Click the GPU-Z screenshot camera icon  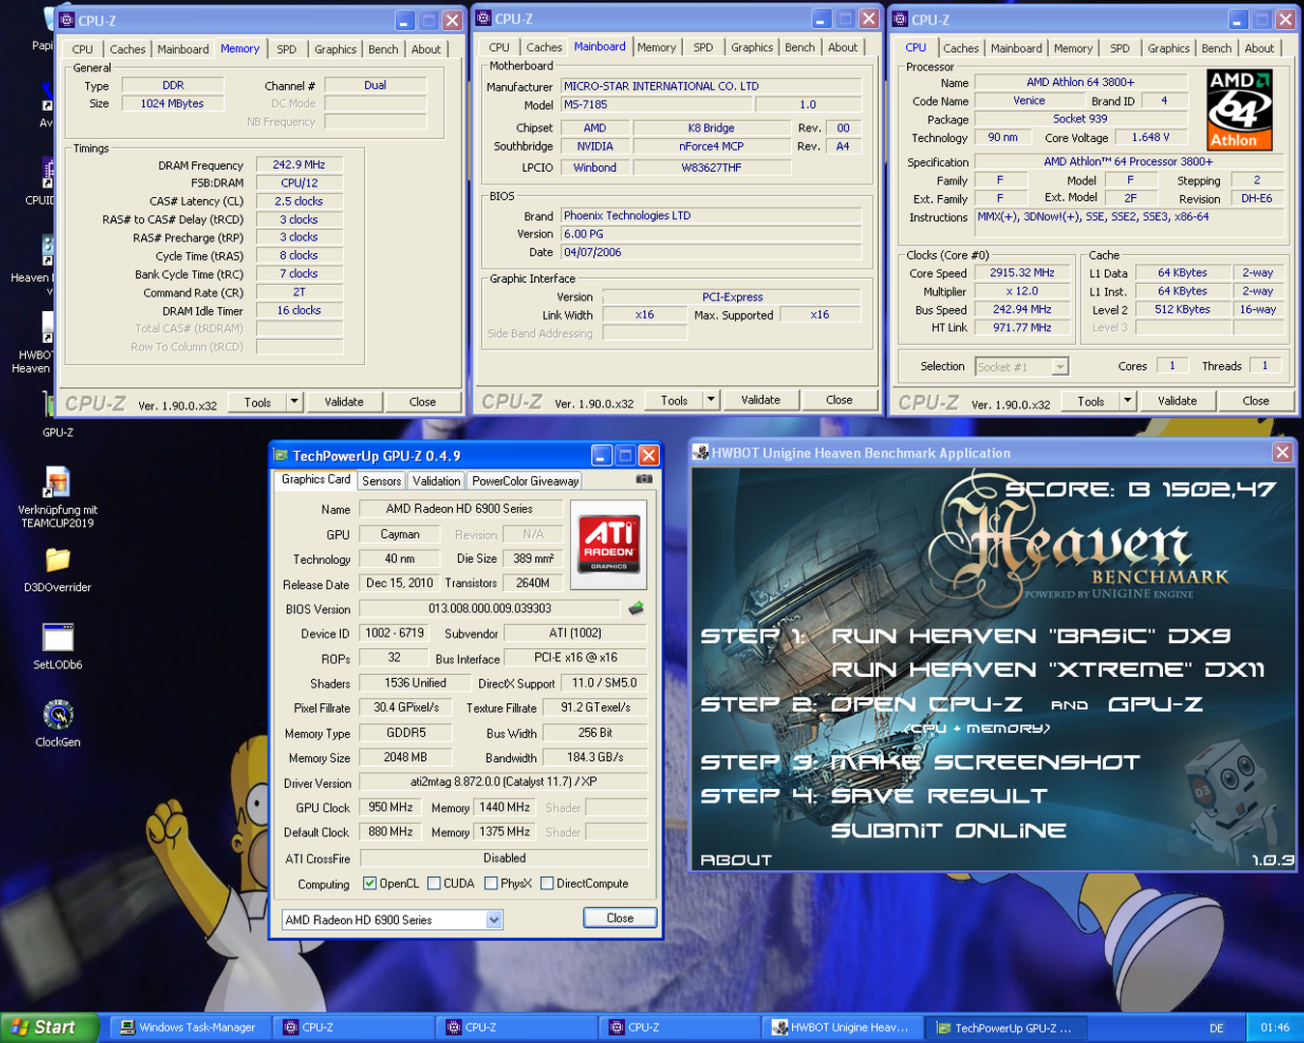click(644, 479)
